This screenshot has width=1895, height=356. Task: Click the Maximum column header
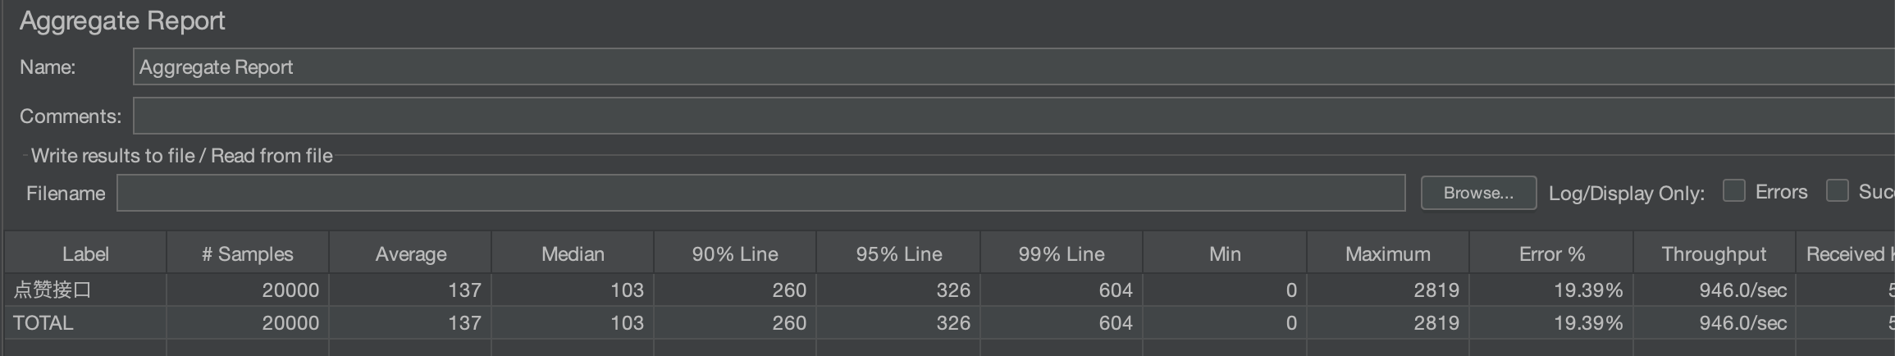click(1387, 254)
